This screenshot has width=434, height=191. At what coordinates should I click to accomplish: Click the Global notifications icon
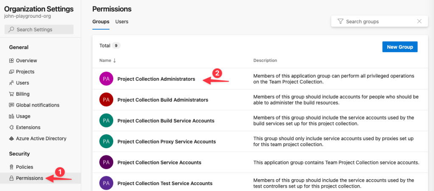tap(11, 105)
